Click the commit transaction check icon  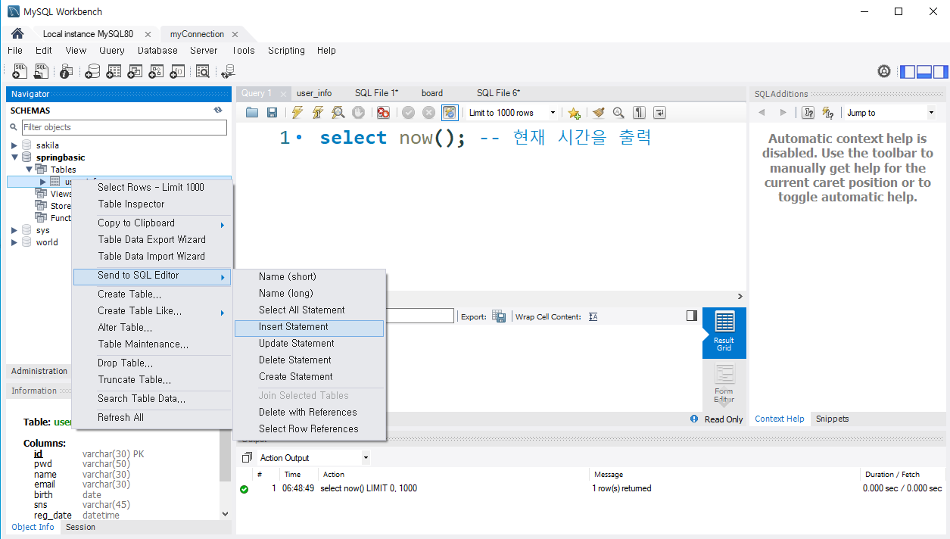(x=408, y=112)
